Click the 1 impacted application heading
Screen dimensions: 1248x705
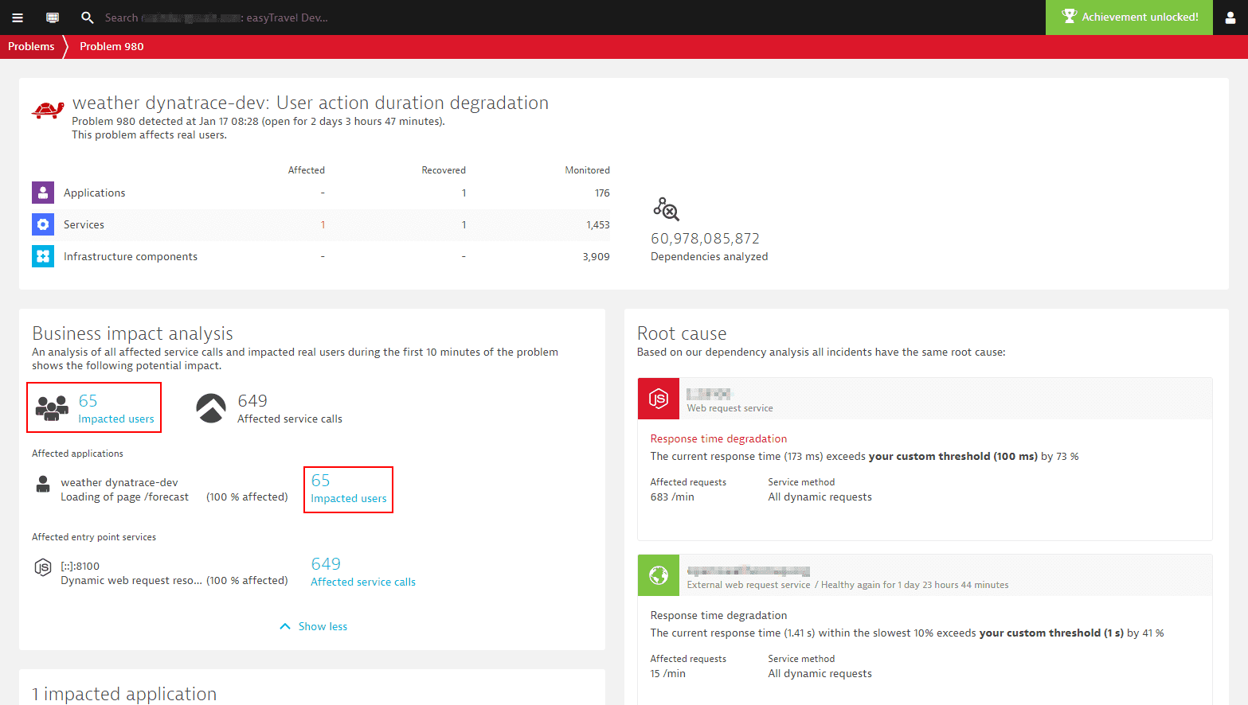click(124, 694)
